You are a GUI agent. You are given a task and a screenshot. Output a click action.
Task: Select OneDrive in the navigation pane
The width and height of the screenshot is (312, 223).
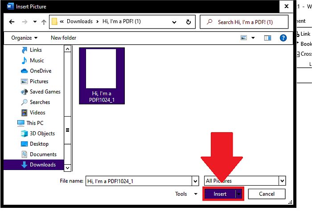point(36,71)
